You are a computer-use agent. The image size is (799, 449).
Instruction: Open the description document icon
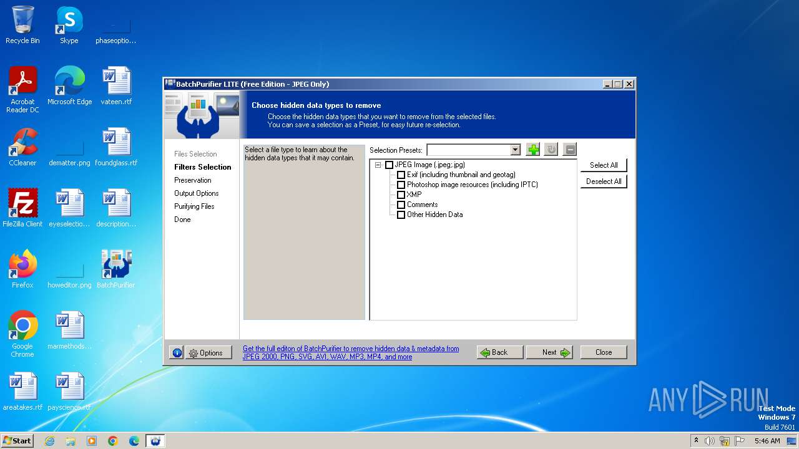coord(116,208)
